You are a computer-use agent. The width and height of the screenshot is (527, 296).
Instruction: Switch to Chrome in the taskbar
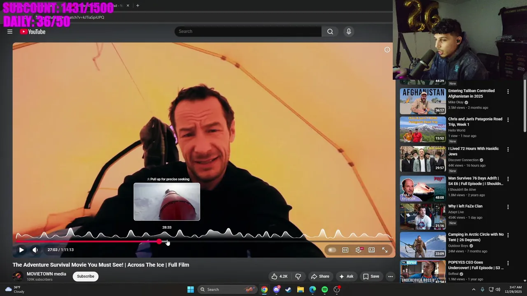coord(264,289)
